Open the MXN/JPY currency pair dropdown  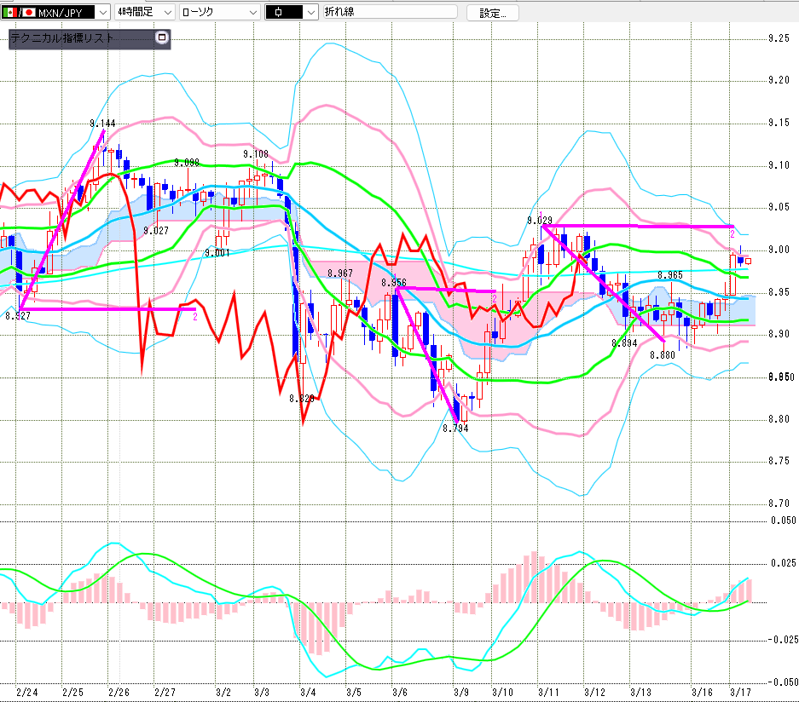[x=103, y=12]
